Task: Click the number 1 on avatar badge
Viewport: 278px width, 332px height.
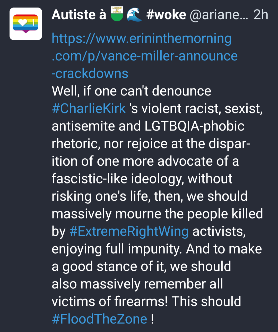Action: pyautogui.click(x=33, y=23)
